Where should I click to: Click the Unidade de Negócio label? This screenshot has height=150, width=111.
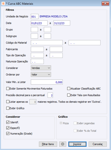(x=17, y=16)
